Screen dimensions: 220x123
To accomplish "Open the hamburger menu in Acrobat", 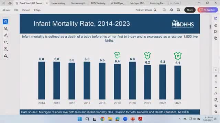I will click(4, 3).
